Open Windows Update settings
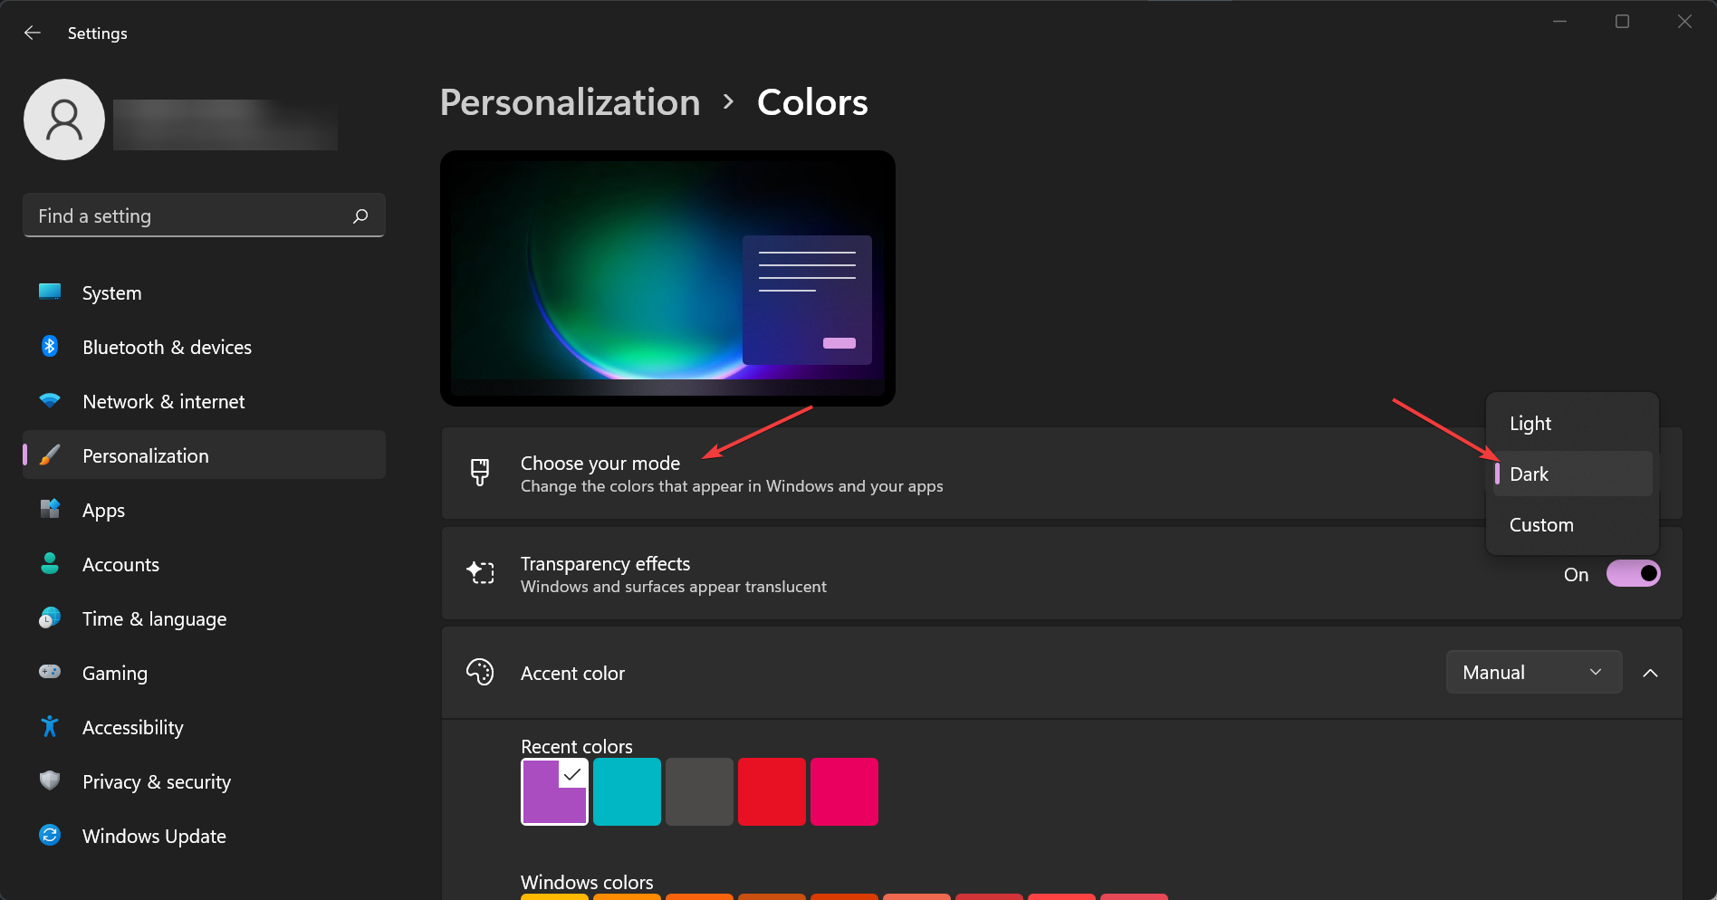This screenshot has width=1717, height=900. 154,836
